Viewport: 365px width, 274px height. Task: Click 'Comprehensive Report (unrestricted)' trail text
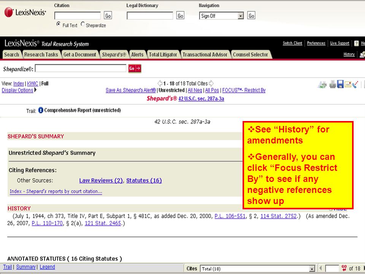(x=83, y=110)
